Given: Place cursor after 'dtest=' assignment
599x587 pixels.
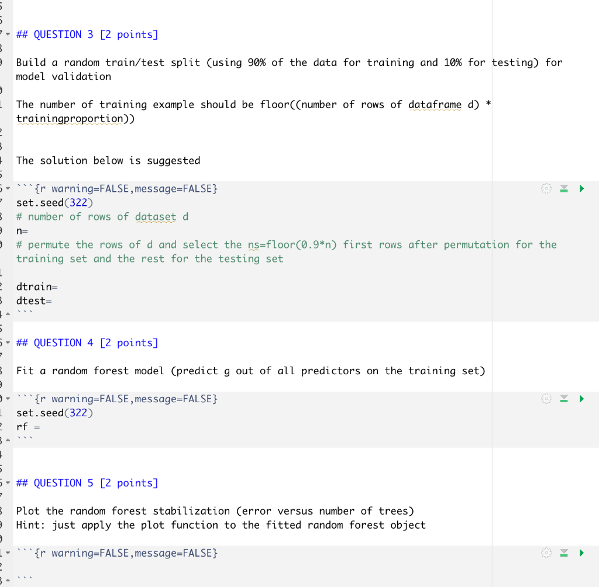Looking at the screenshot, I should [x=52, y=301].
